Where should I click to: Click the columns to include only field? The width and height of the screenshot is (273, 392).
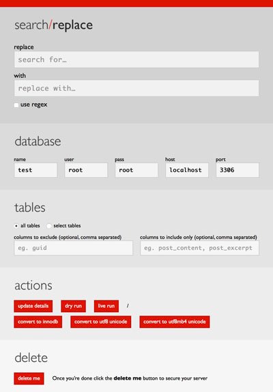click(x=199, y=248)
